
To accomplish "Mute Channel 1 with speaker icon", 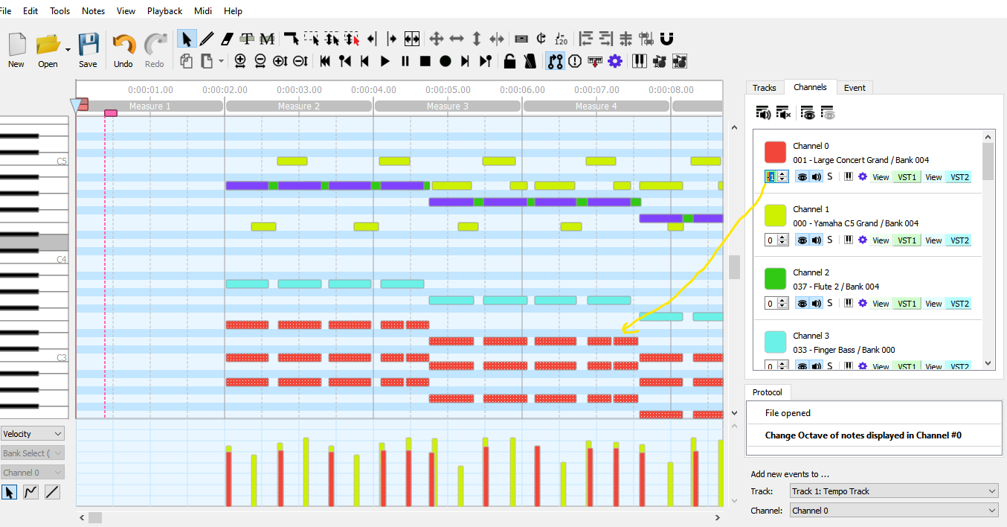I will 817,240.
